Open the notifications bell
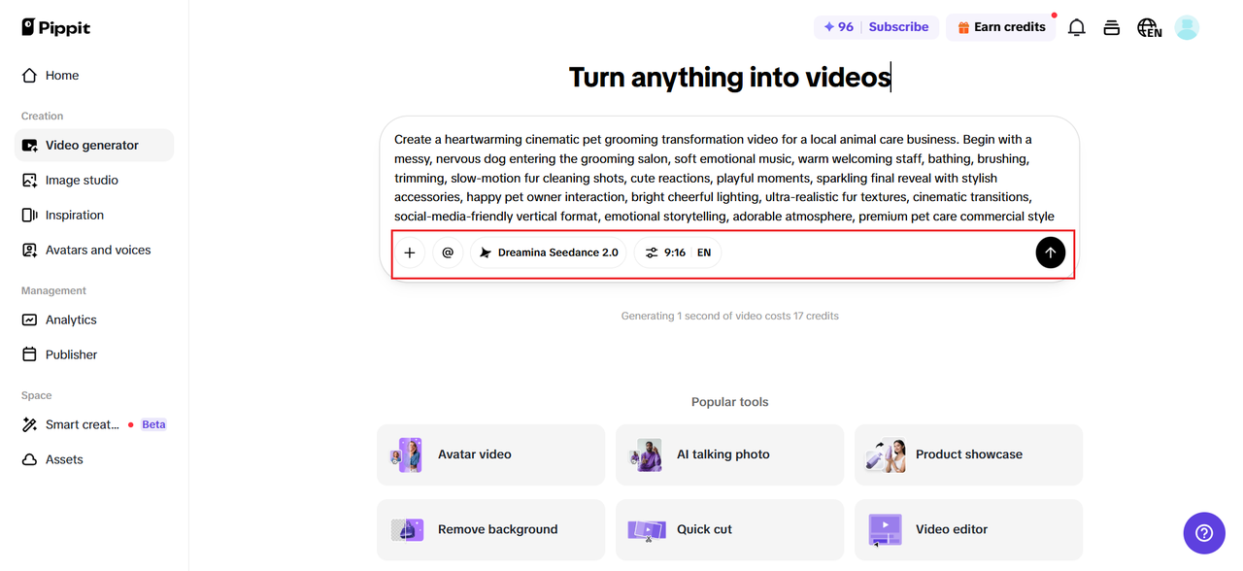This screenshot has width=1243, height=571. point(1076,27)
